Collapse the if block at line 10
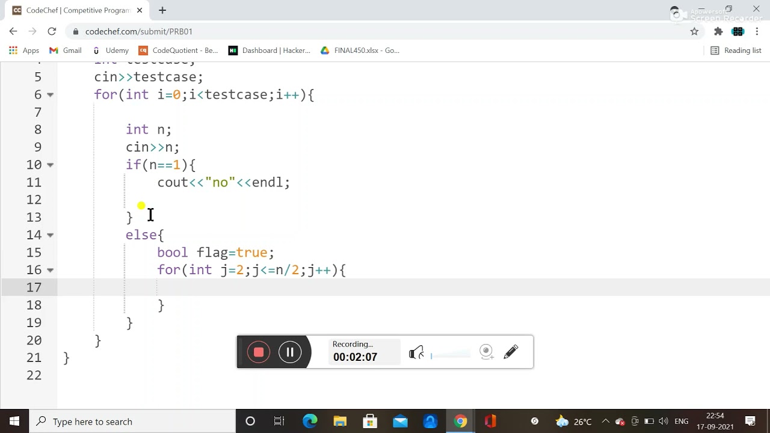Screen dimensions: 770x433 [x=50, y=165]
